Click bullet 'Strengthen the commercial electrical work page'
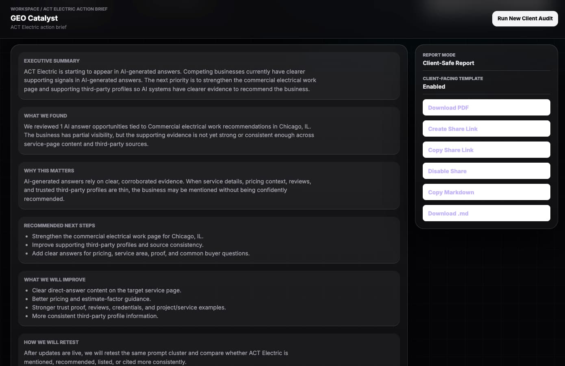Viewport: 565px width, 366px height. pyautogui.click(x=118, y=236)
